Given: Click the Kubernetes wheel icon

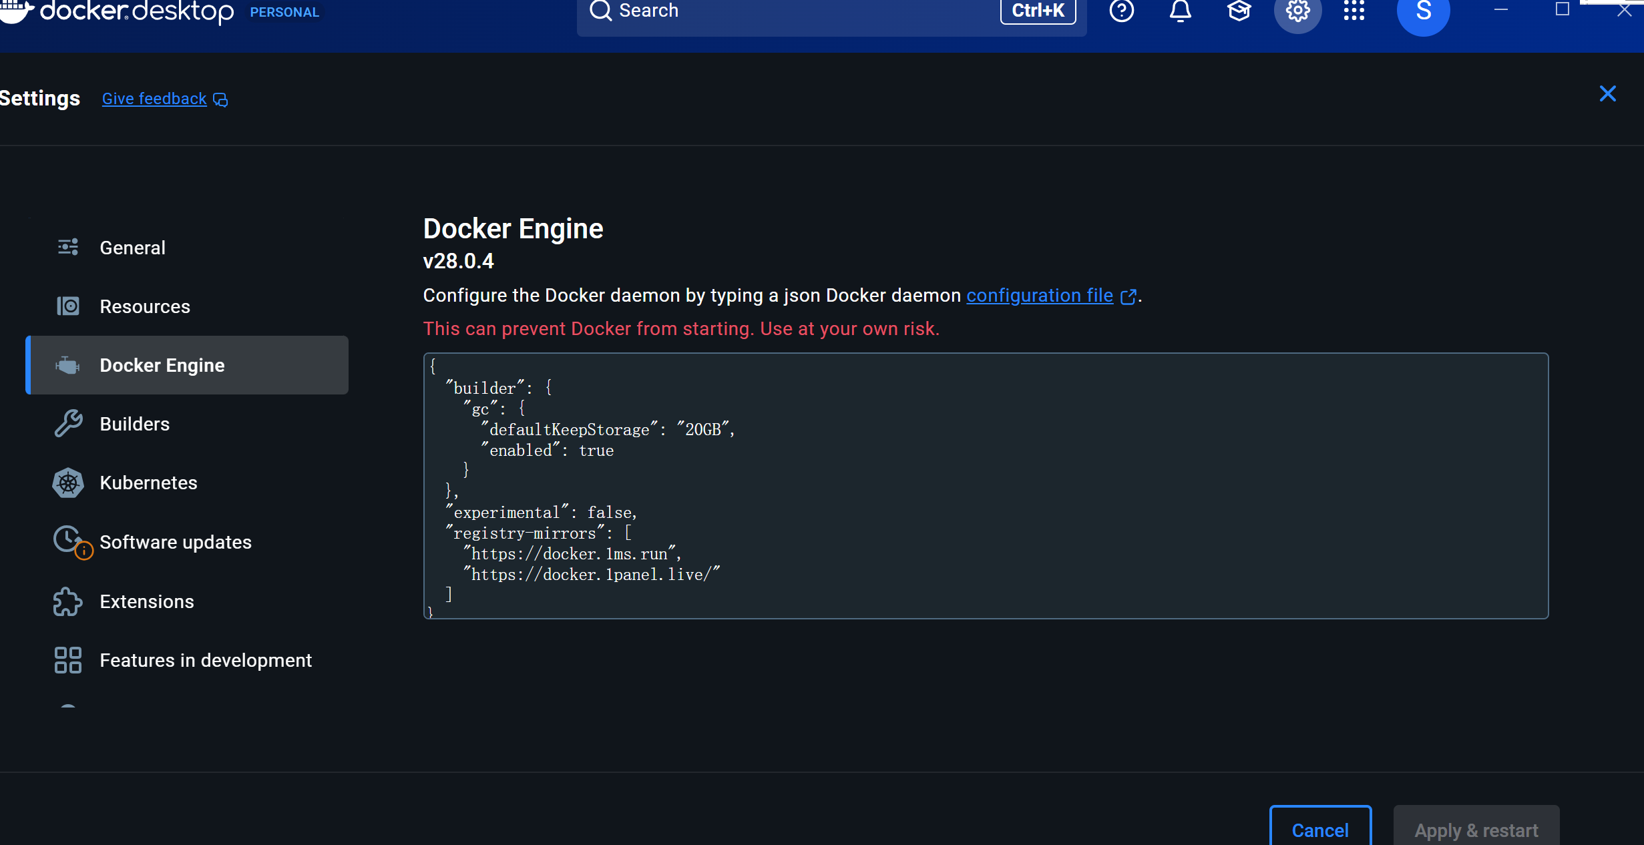Looking at the screenshot, I should [x=68, y=483].
